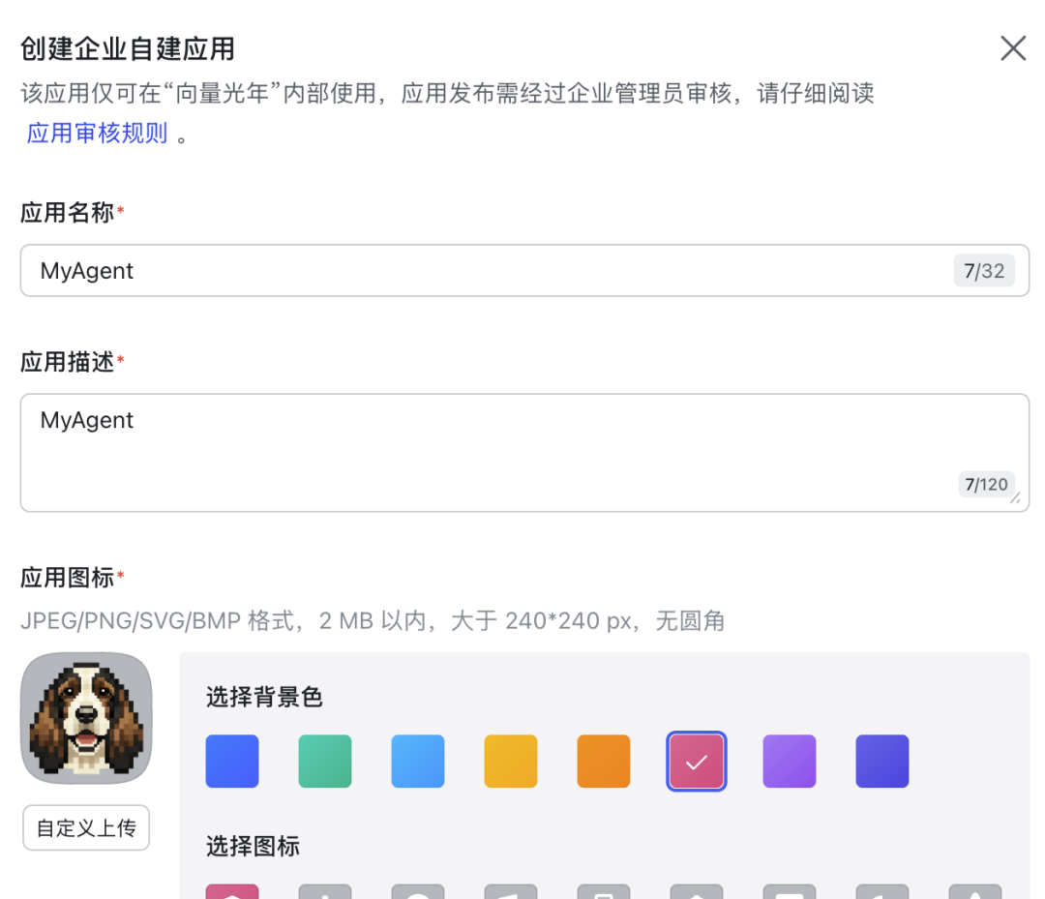Viewport: 1045px width, 899px height.
Task: Select the pink home icon in 选择图标 row
Action: [x=232, y=890]
